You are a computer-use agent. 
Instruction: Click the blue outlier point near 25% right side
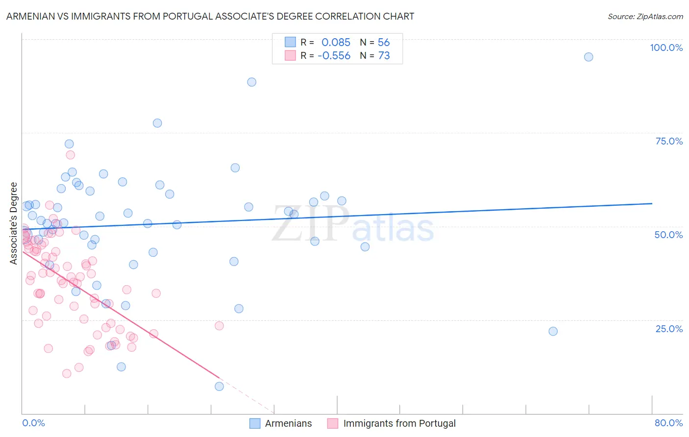pyautogui.click(x=553, y=331)
